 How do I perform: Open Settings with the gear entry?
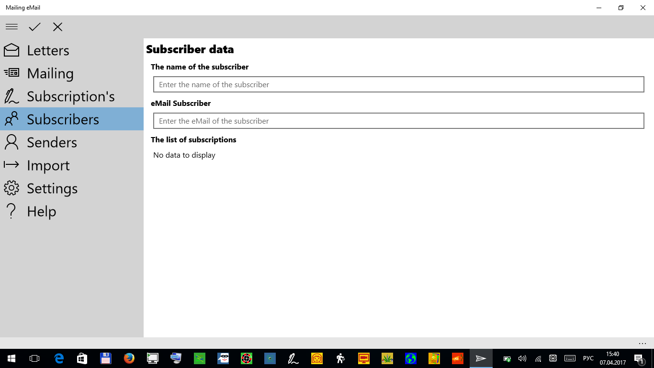[x=72, y=188]
